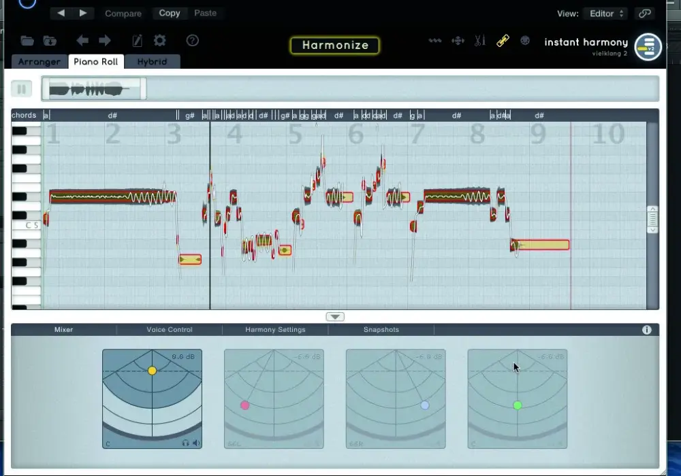Image resolution: width=681 pixels, height=476 pixels.
Task: Click the info icon in mixer panel
Action: coord(647,330)
